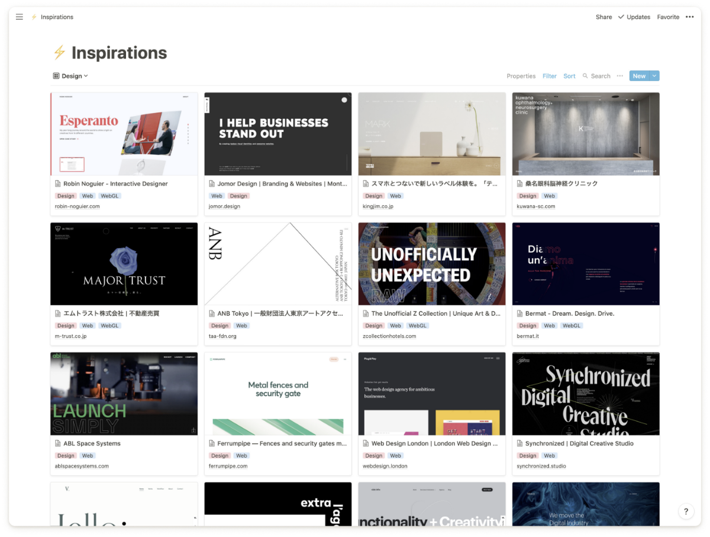Open kingjim.co.jp link
Viewport: 710px width, 537px height.
pos(378,207)
